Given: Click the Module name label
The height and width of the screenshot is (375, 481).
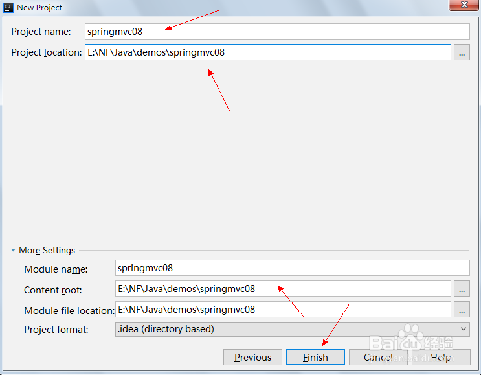Looking at the screenshot, I should tap(56, 269).
